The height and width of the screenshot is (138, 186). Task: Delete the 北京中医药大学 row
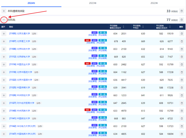[182, 72]
